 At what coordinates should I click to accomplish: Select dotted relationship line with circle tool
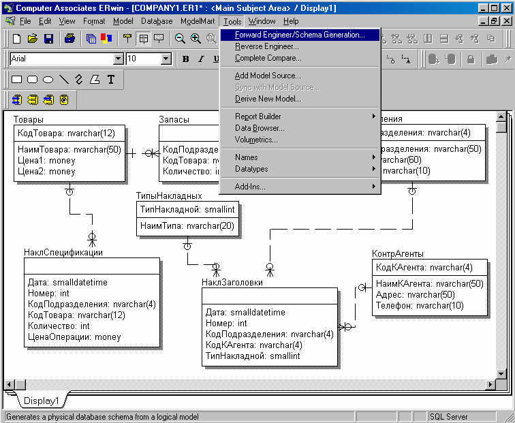click(391, 59)
